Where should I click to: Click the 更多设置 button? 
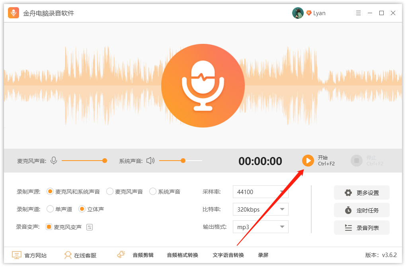362,192
